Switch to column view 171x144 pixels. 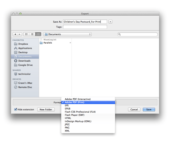38,34
